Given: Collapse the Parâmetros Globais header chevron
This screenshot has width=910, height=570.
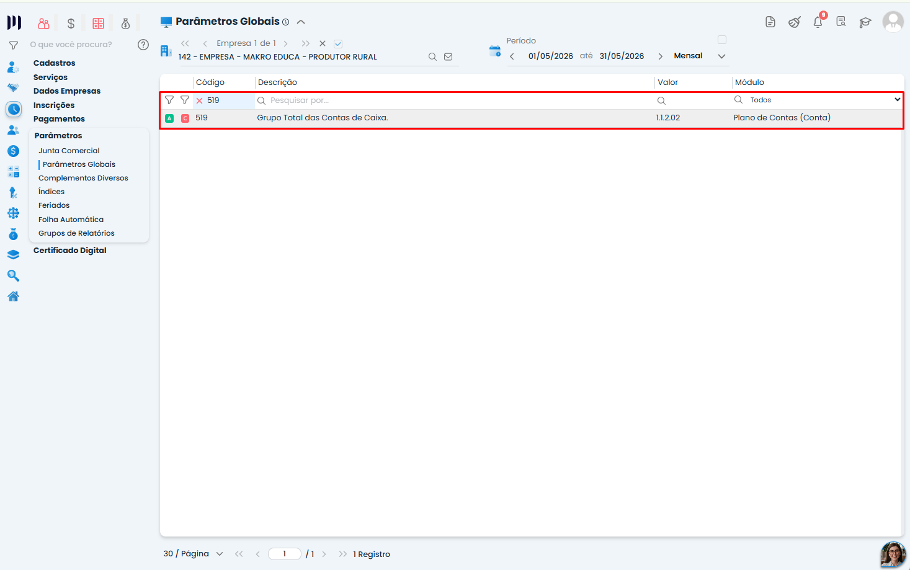Looking at the screenshot, I should pos(301,22).
